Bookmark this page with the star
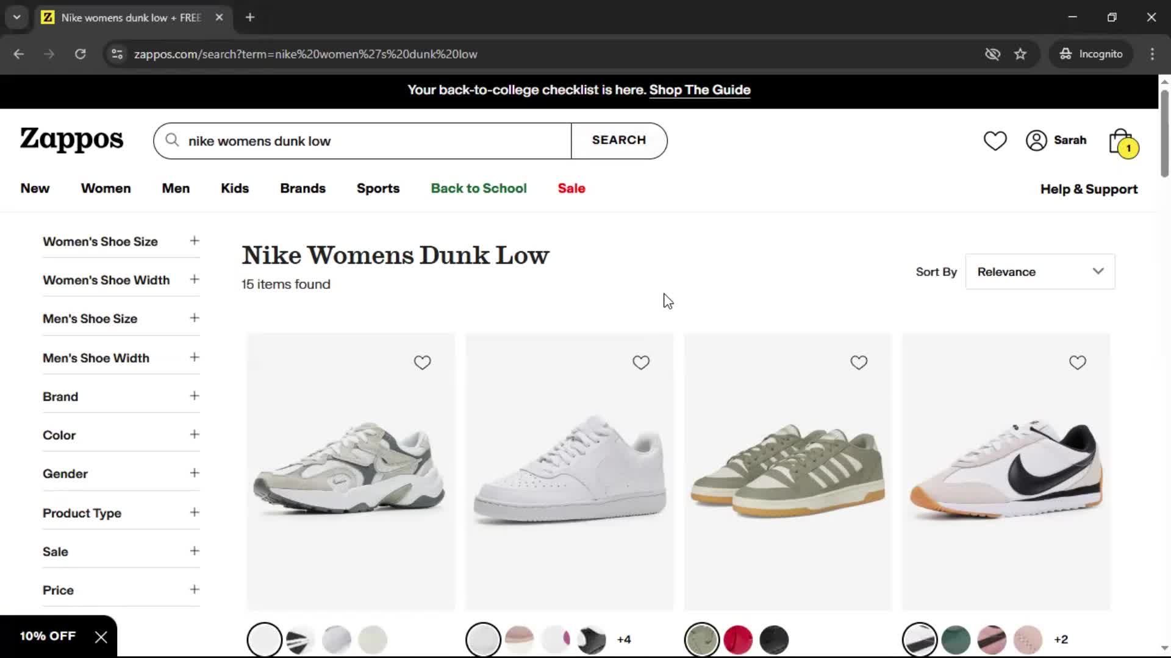1171x658 pixels. point(1020,54)
